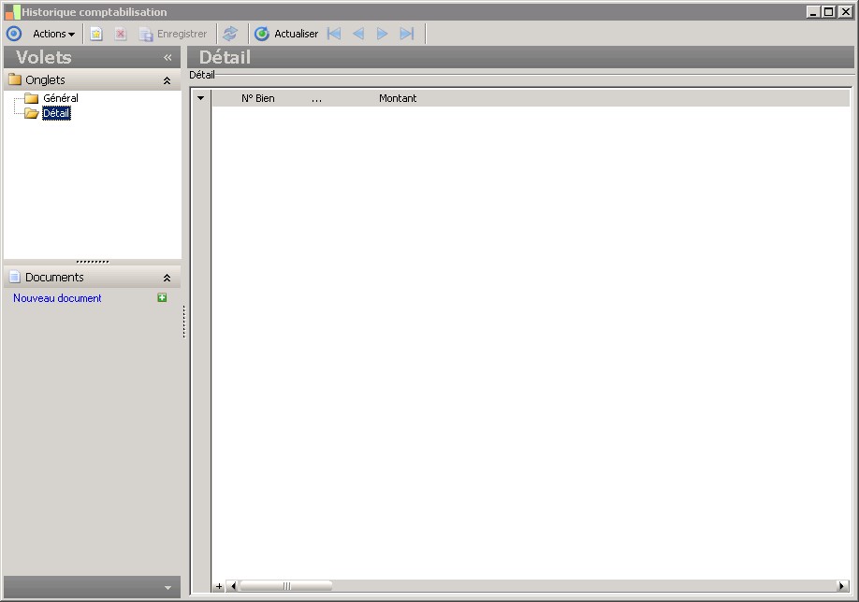
Task: Maximize the Historique comptabilisation window
Action: (x=829, y=11)
